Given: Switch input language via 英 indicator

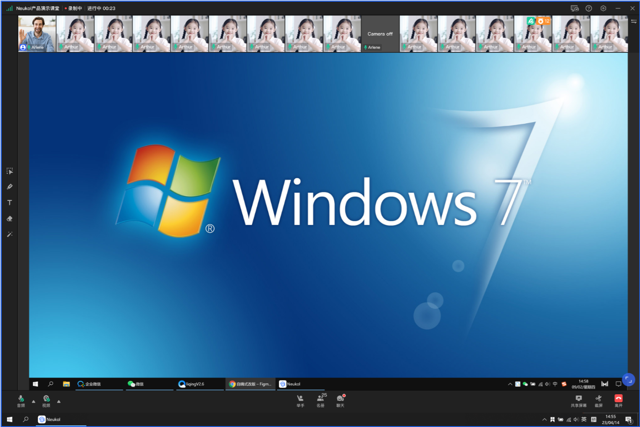Looking at the screenshot, I should (x=584, y=419).
